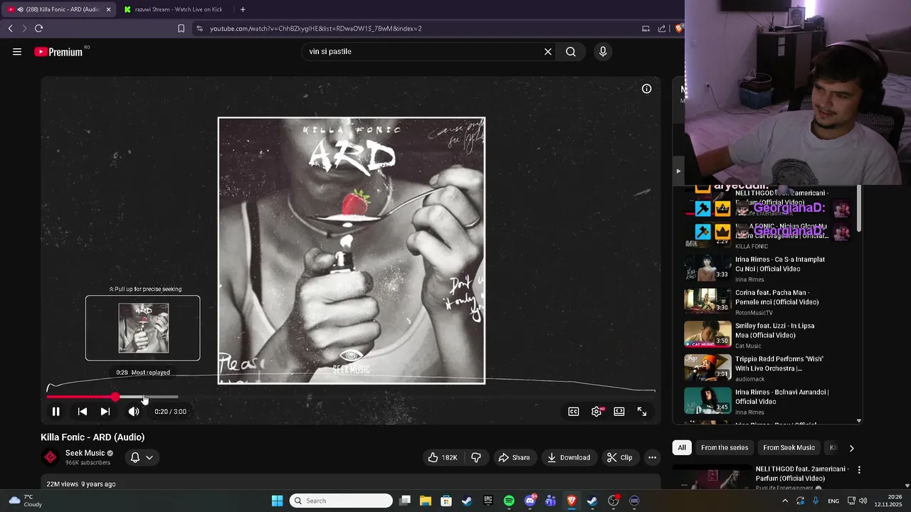
Task: Switch to the razvwi Stream Kick tab
Action: pos(174,9)
